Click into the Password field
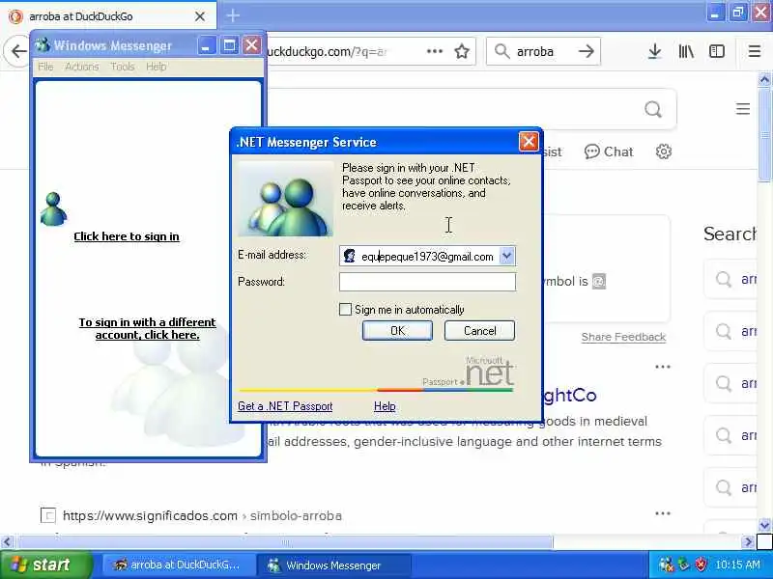This screenshot has height=579, width=773. point(427,282)
